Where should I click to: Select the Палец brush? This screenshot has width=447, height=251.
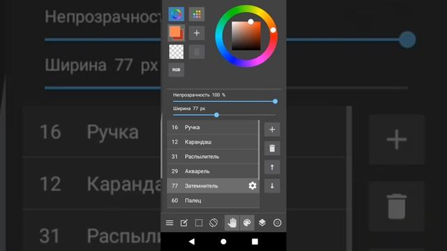pos(212,200)
